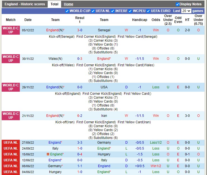This screenshot has width=207, height=175.
Task: Click Kick-off(England) note for USA match
Action: point(68,94)
